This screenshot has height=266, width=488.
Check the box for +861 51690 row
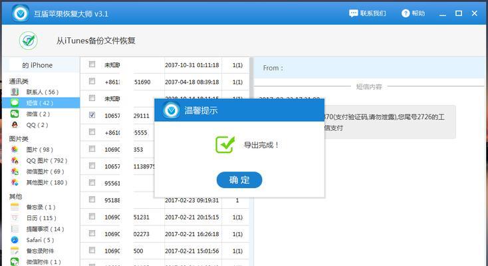pos(92,81)
